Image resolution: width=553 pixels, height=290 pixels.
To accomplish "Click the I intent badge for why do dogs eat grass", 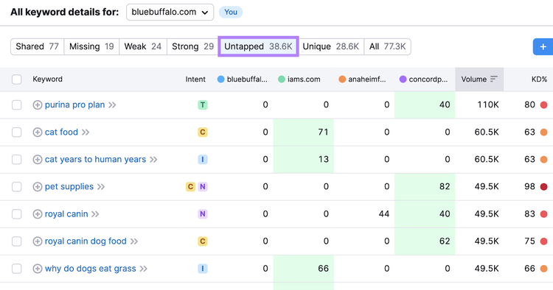I will pyautogui.click(x=203, y=269).
